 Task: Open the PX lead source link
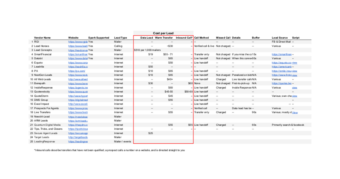point(282,71)
